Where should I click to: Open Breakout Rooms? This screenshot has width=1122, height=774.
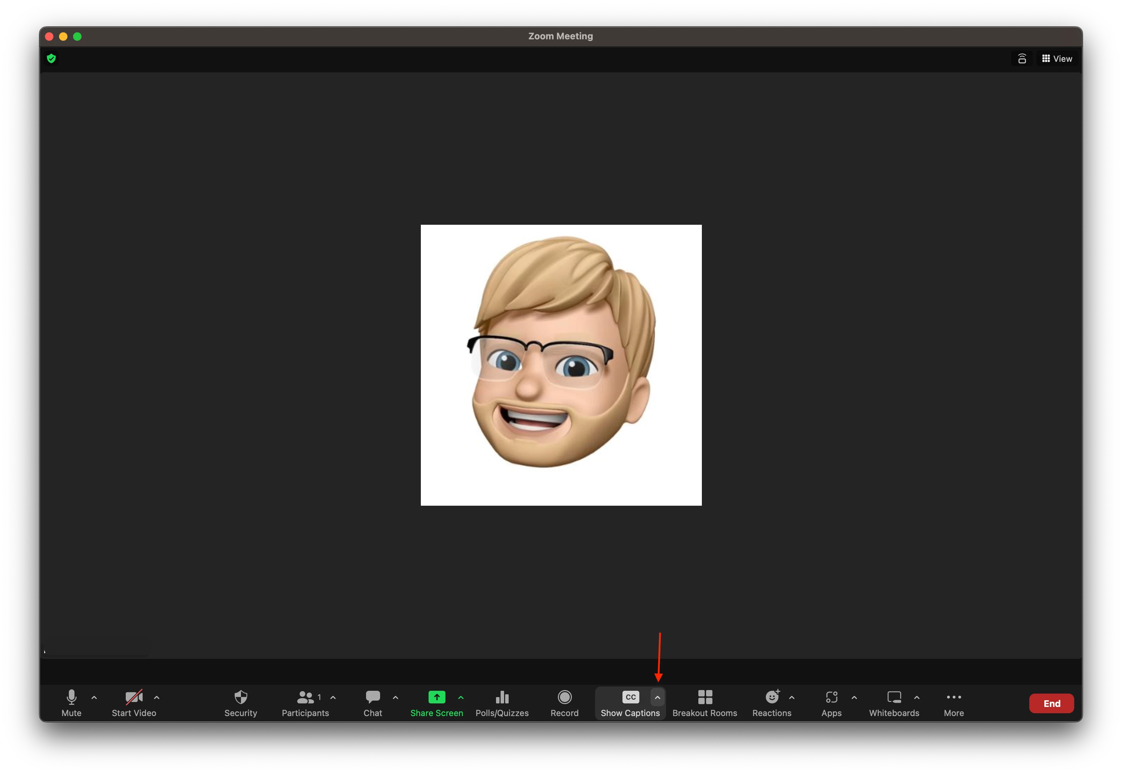pos(704,702)
